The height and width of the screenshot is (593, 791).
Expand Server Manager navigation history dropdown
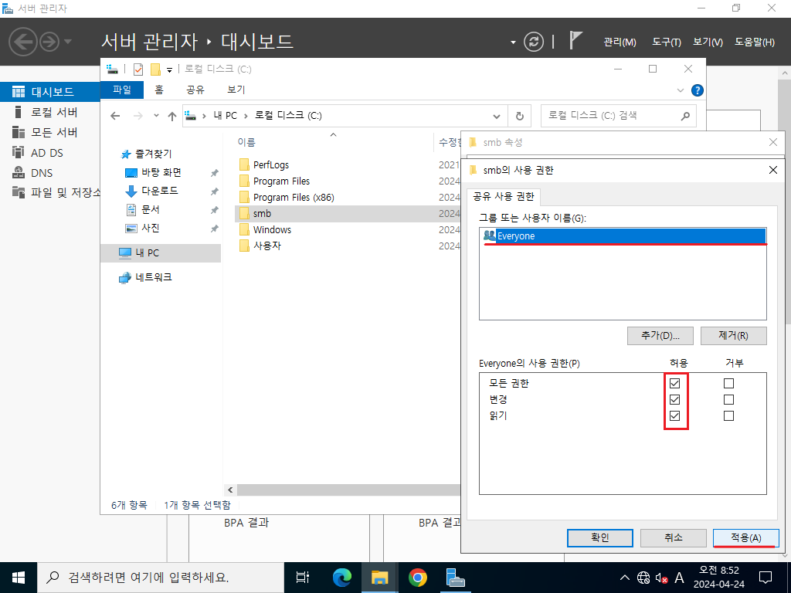tap(68, 42)
